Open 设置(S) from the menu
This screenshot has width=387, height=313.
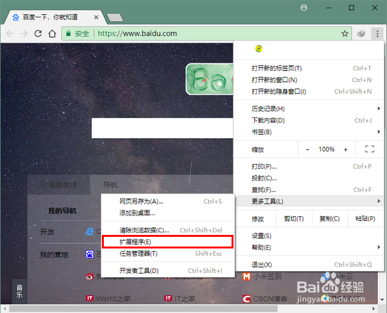tap(308, 236)
